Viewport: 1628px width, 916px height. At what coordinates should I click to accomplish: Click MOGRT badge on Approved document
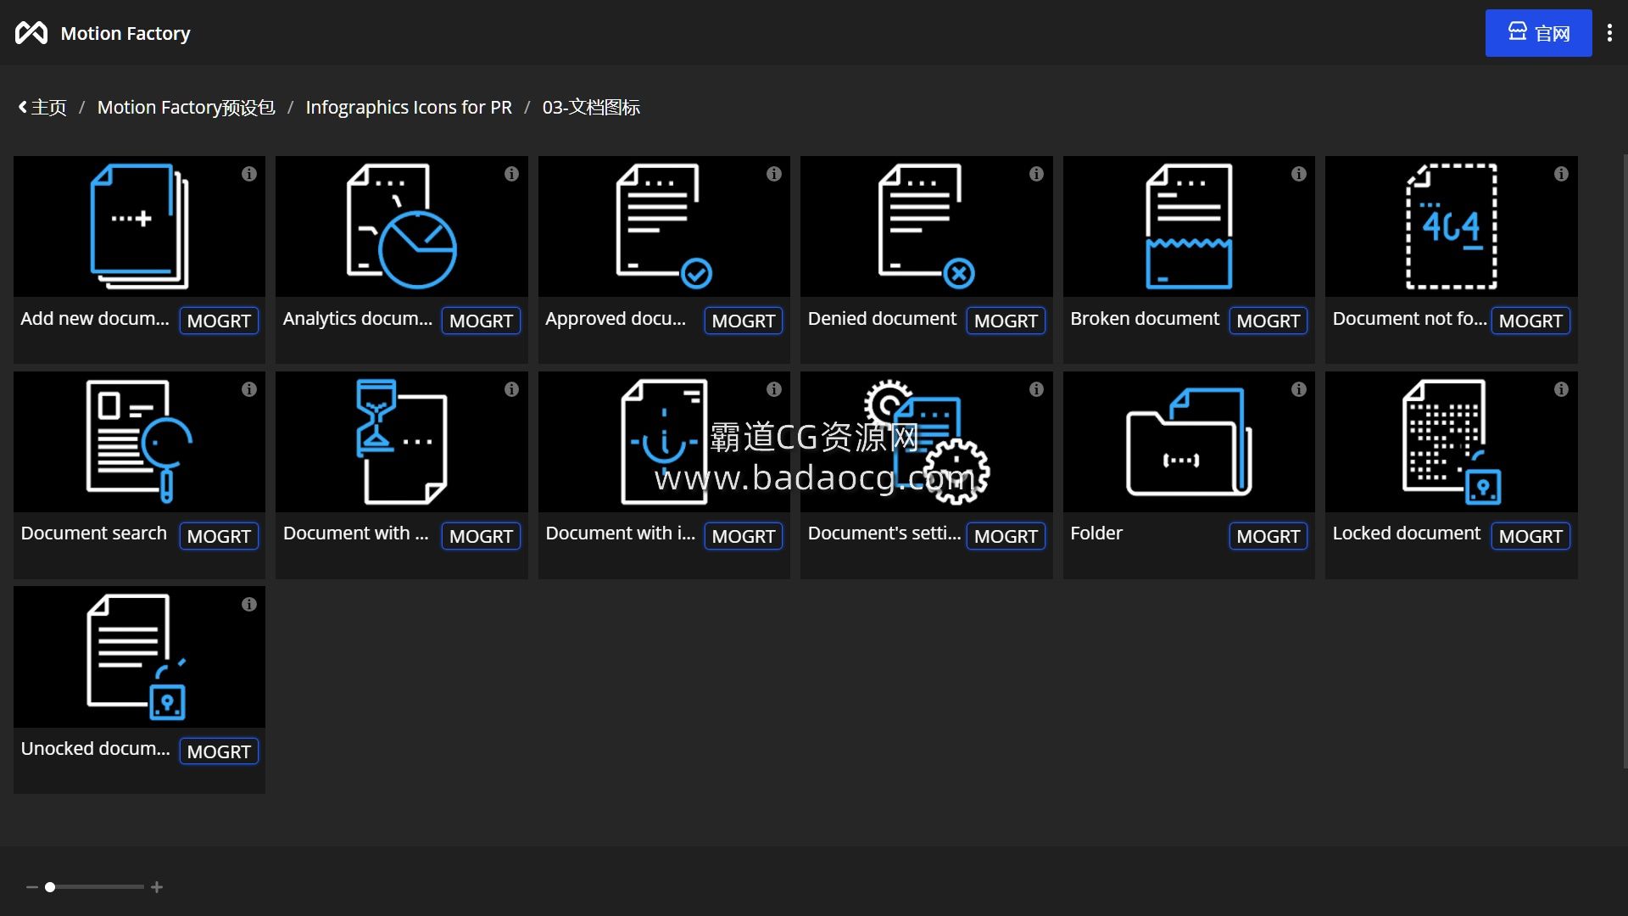pyautogui.click(x=744, y=321)
